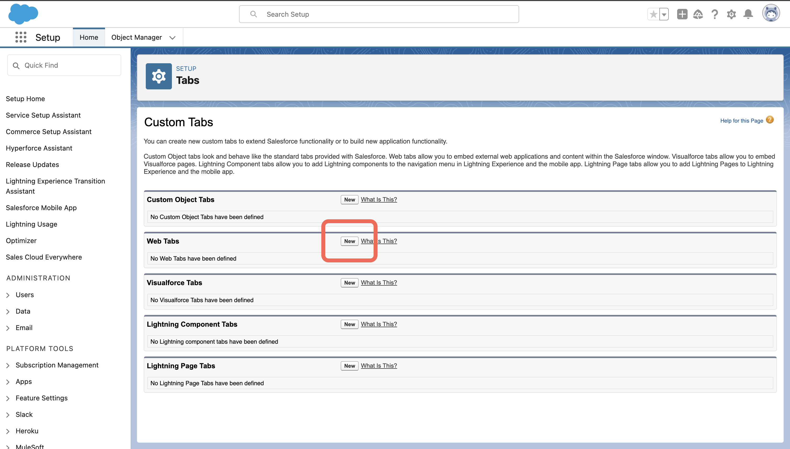Open the Trailhead guidance icon

point(698,14)
